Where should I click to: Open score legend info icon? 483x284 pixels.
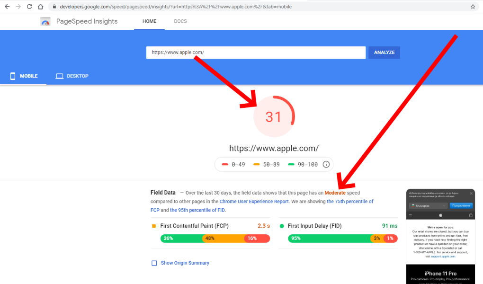(326, 165)
